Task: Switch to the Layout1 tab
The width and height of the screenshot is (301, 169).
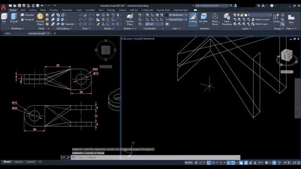Action: tap(19, 162)
